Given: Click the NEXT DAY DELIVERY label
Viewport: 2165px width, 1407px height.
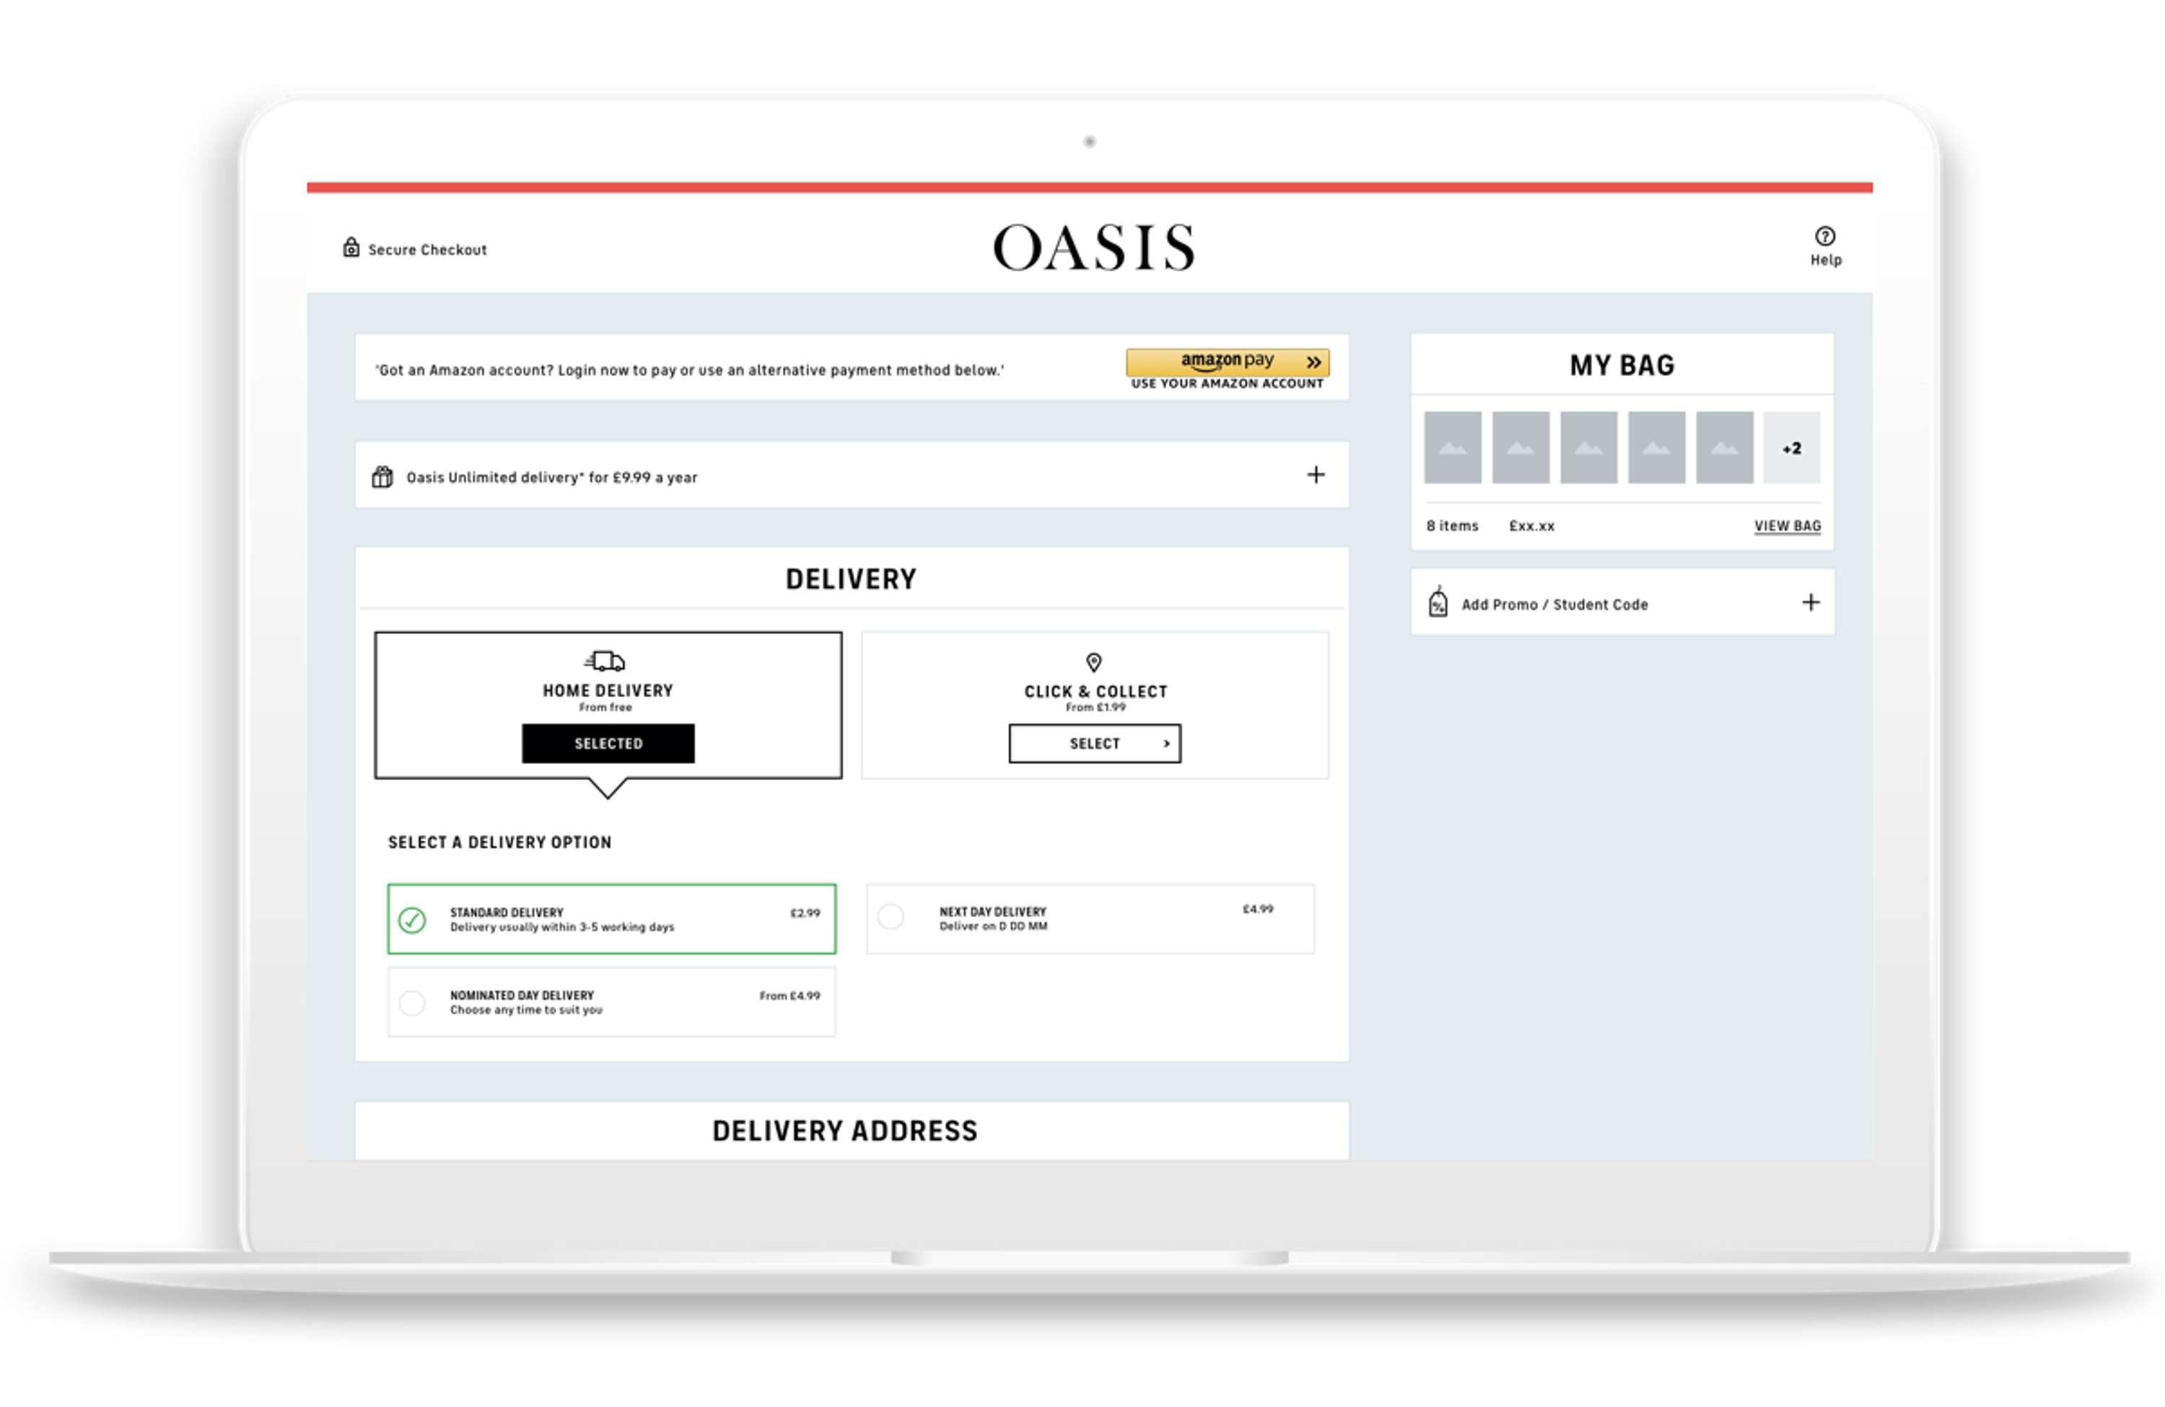Looking at the screenshot, I should 992,911.
